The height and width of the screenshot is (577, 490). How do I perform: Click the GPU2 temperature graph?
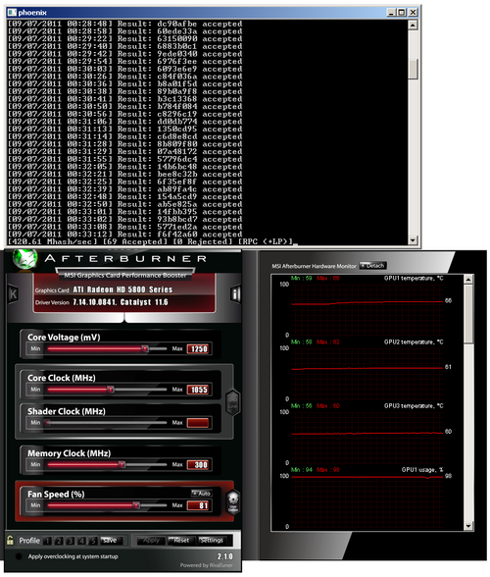pos(367,373)
